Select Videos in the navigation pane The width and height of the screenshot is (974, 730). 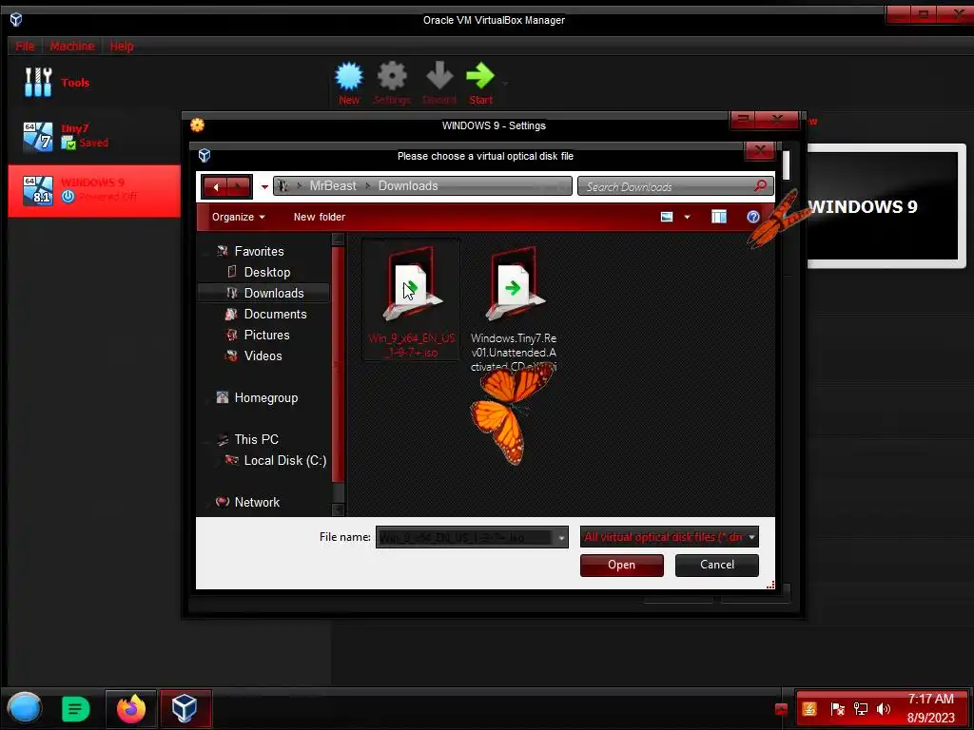tap(263, 355)
